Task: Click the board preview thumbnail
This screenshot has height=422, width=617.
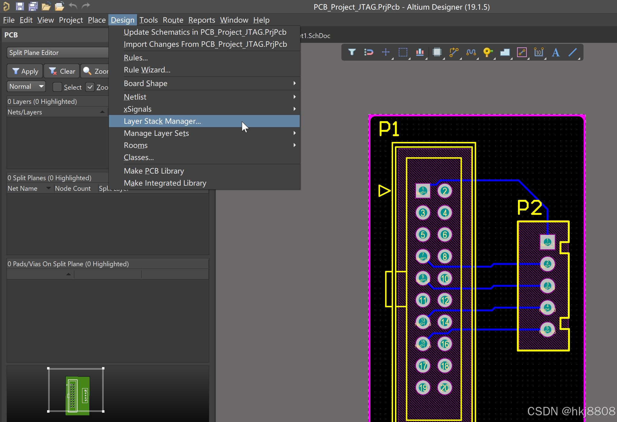Action: pos(77,395)
